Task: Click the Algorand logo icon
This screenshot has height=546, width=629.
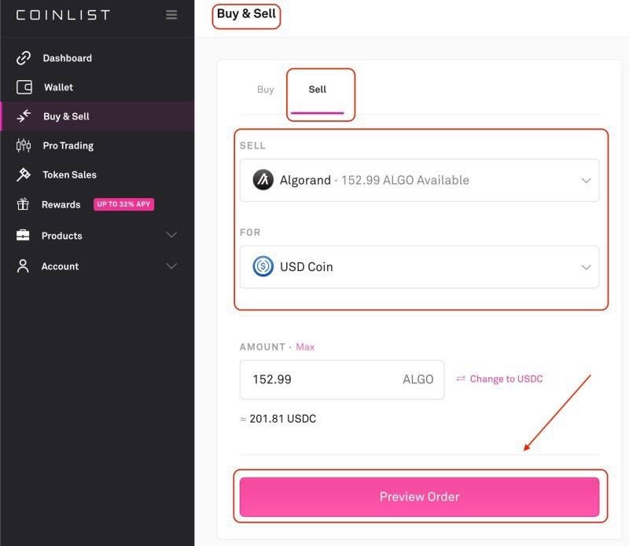Action: click(263, 180)
